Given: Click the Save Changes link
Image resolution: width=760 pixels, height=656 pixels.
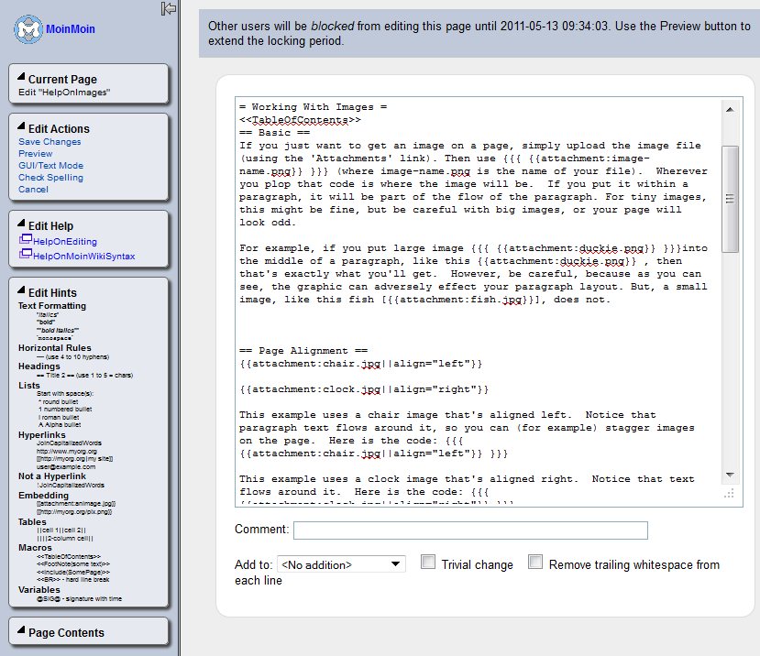Looking at the screenshot, I should pyautogui.click(x=50, y=142).
